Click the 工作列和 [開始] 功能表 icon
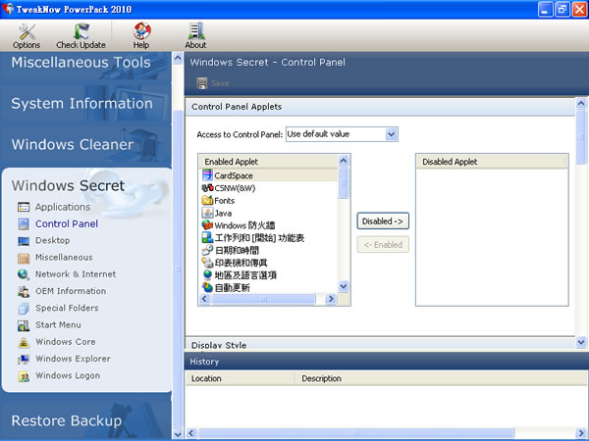 [x=207, y=237]
